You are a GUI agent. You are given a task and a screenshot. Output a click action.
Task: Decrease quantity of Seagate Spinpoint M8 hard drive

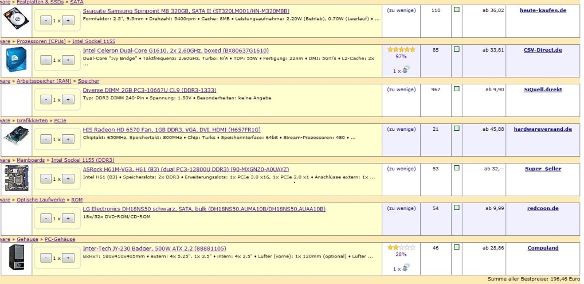pos(46,21)
